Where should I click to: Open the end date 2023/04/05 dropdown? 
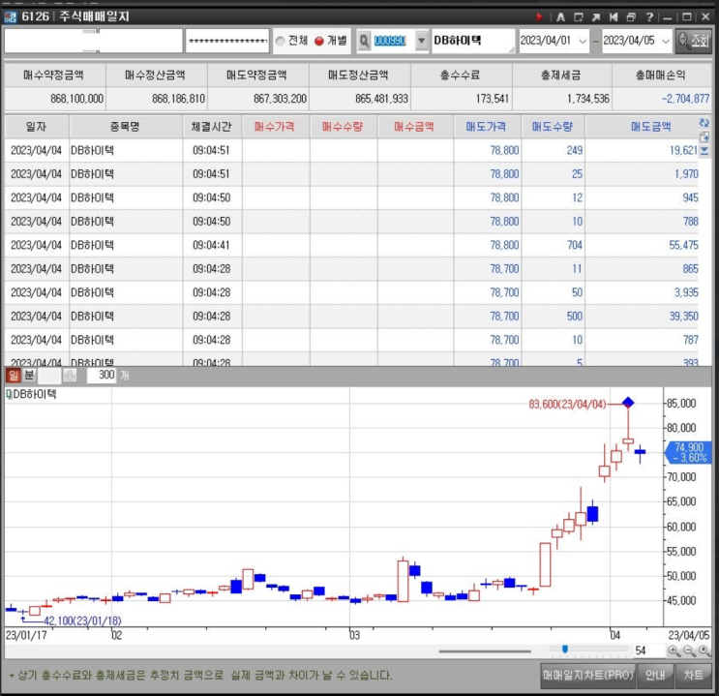665,41
